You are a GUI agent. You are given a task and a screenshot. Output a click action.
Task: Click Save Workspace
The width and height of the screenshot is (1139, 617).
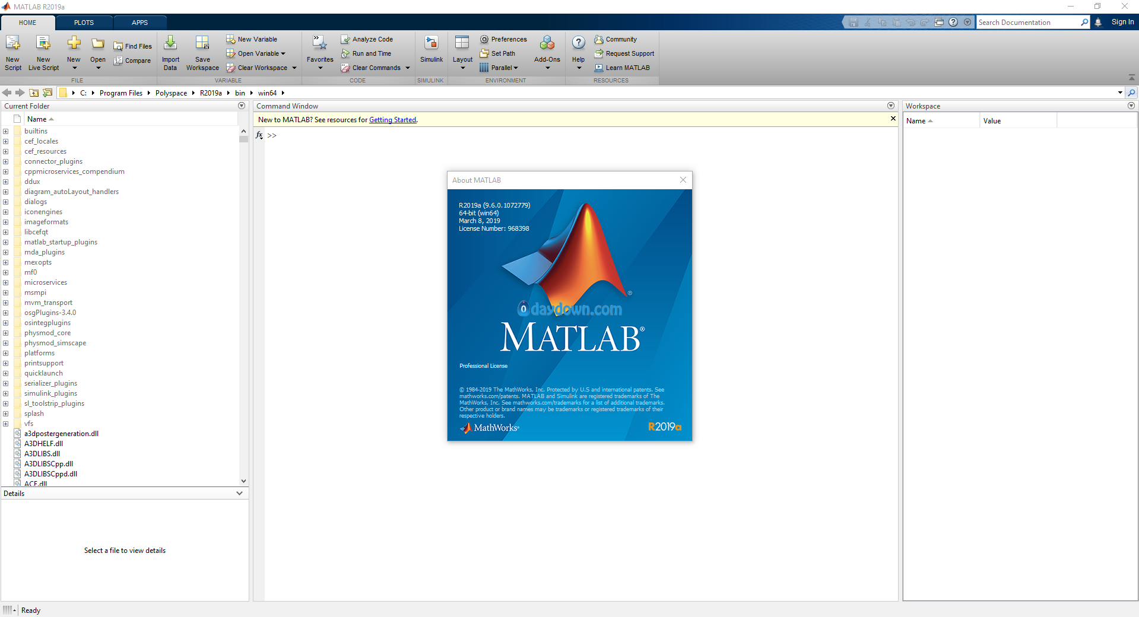pos(202,52)
